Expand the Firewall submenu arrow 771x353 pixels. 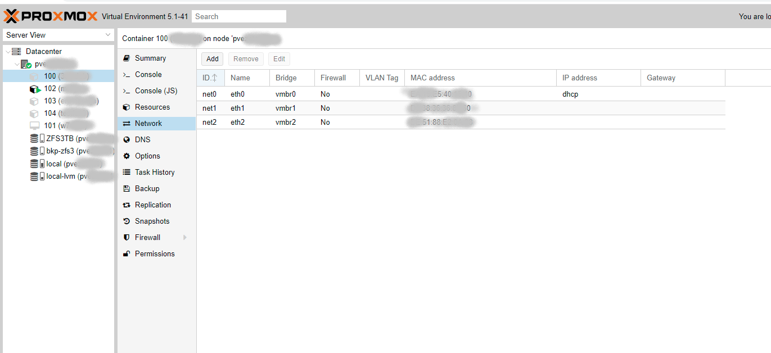point(185,238)
